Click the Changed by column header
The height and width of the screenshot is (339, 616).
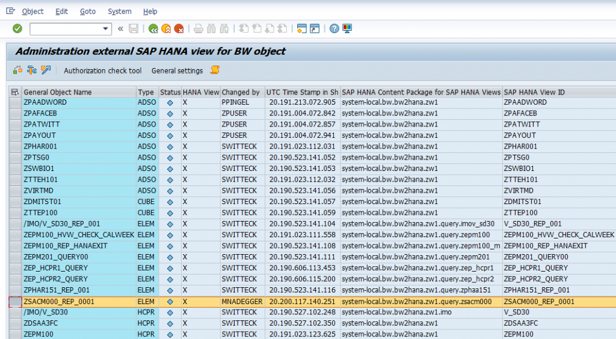242,92
